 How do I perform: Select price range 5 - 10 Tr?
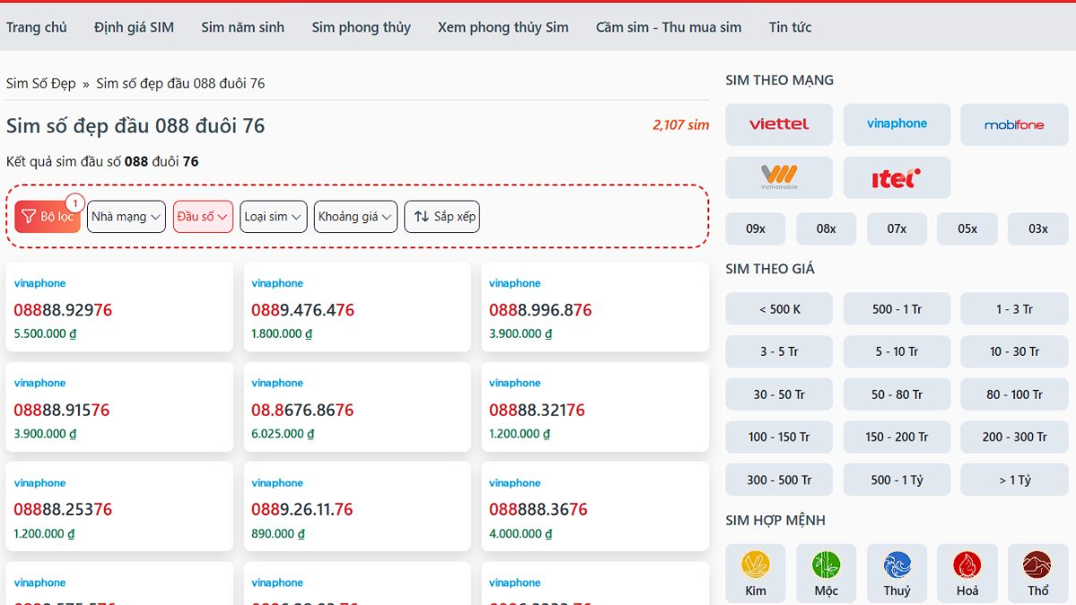click(897, 351)
